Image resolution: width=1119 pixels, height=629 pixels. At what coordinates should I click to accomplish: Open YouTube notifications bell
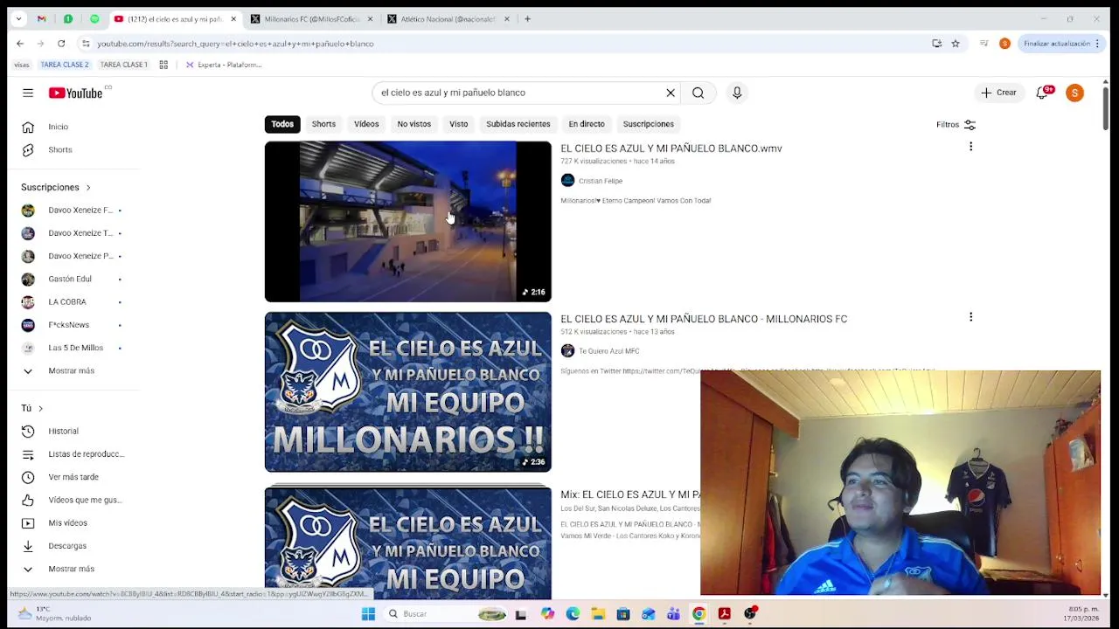pyautogui.click(x=1042, y=93)
